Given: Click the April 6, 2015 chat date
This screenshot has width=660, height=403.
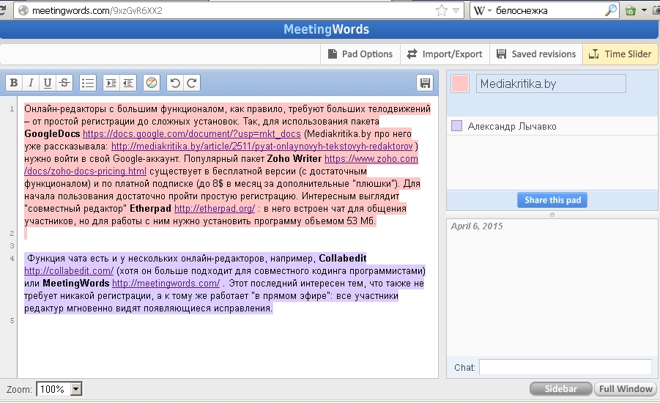Looking at the screenshot, I should point(476,226).
